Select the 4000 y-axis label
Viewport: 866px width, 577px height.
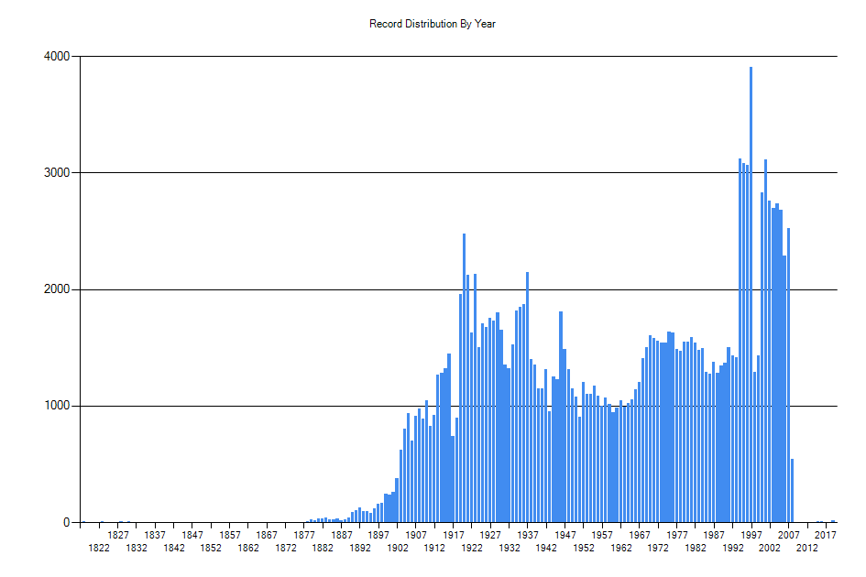(x=57, y=56)
